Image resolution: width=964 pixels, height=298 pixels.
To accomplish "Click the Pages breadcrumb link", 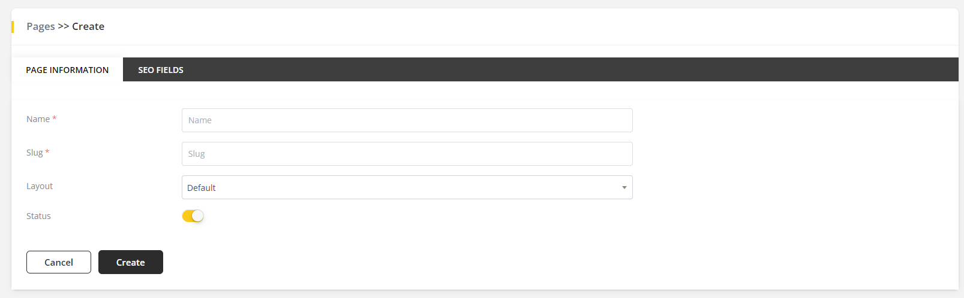I will tap(40, 26).
